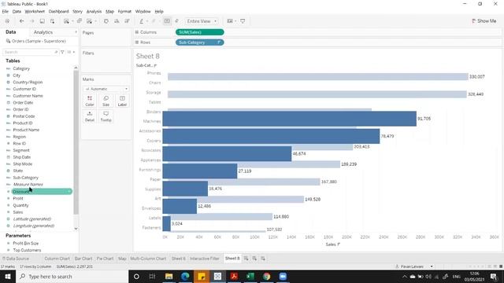
Task: Switch to the Bar Chart sheet tab
Action: 83,259
